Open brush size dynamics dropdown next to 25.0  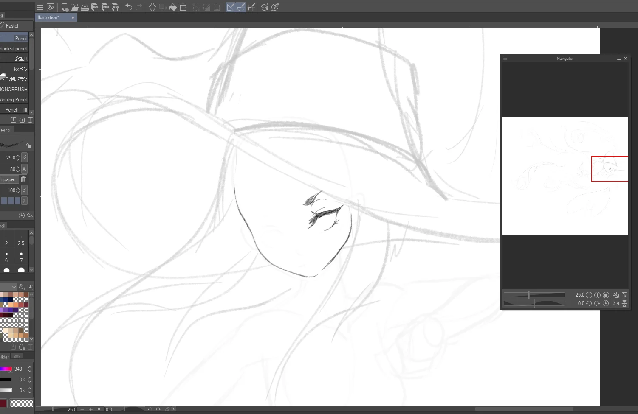point(24,157)
